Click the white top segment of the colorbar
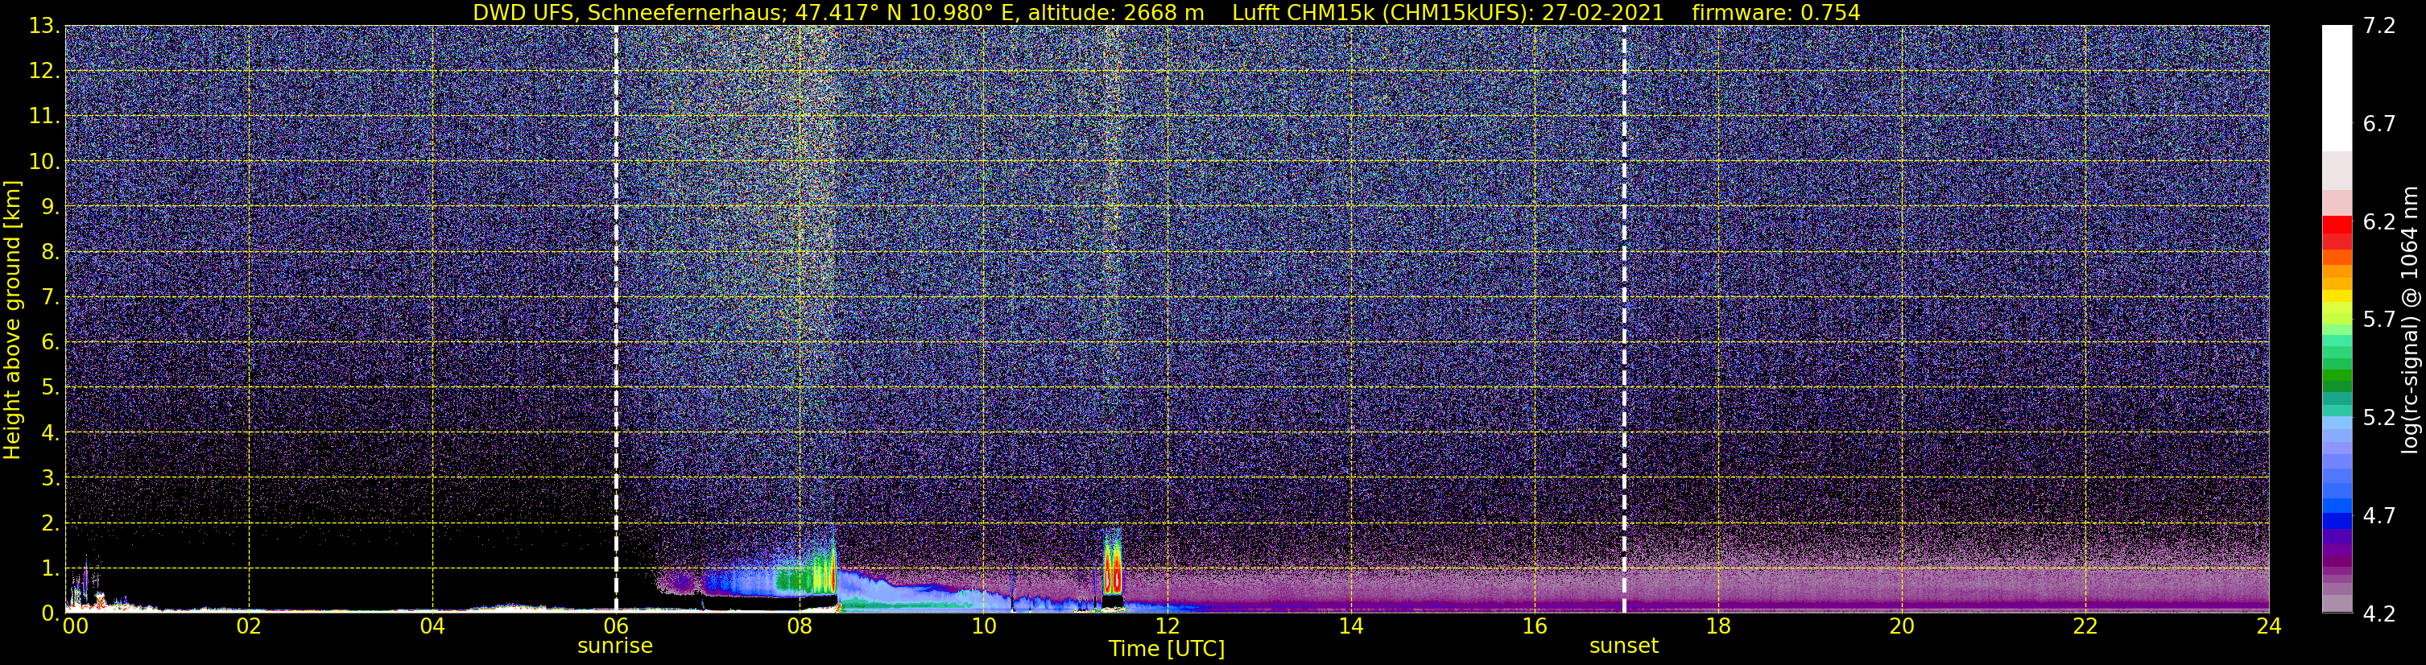The image size is (2426, 665). (x=2337, y=89)
